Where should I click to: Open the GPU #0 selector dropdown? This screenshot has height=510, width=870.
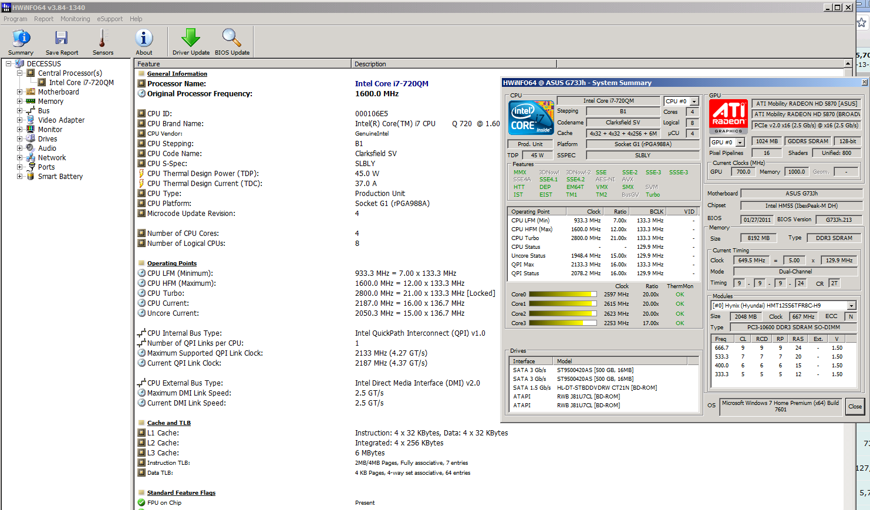click(740, 143)
